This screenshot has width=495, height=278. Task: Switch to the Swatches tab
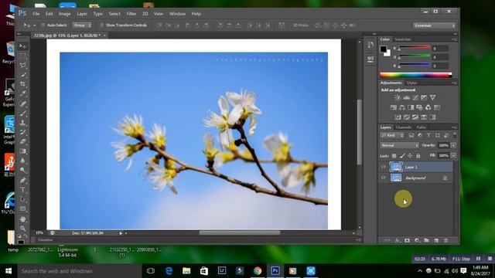point(403,39)
